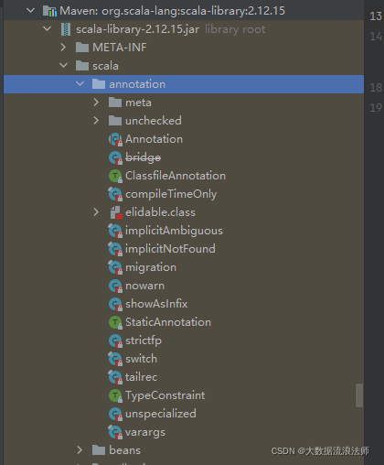Collapse the scala folder chevron
This screenshot has height=465, width=384.
pyautogui.click(x=64, y=66)
